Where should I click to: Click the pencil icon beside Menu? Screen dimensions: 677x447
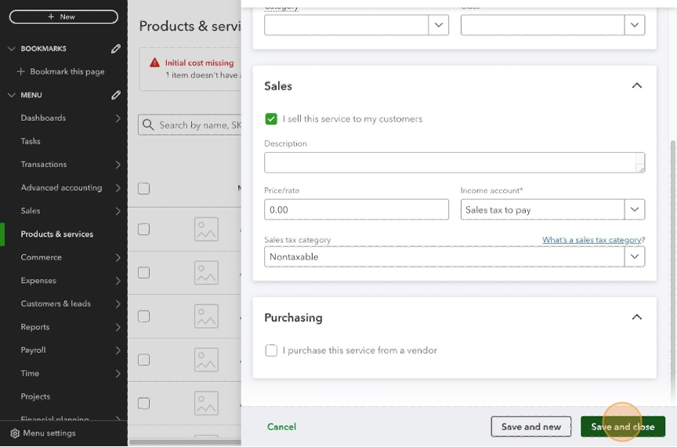pyautogui.click(x=116, y=95)
